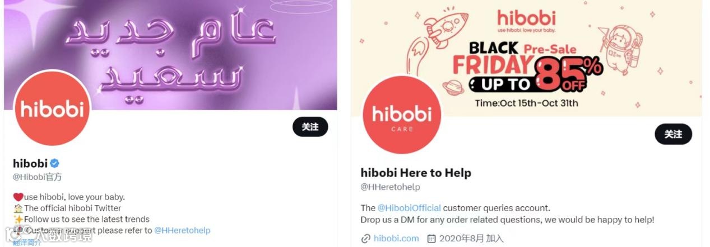Click the blue verified badge next to hibobi
Screen dimensions: 710x247
(x=55, y=164)
